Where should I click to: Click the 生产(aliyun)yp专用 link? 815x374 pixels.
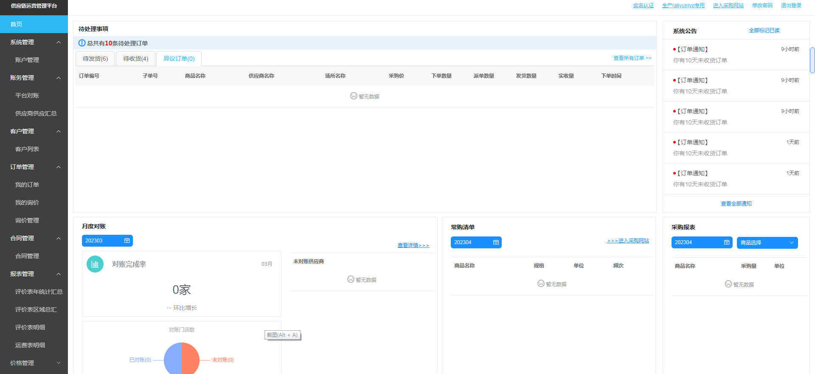683,6
